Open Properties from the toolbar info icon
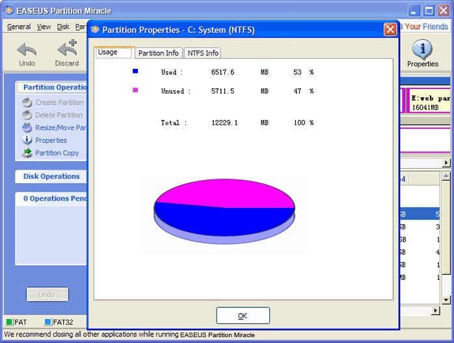 point(423,49)
